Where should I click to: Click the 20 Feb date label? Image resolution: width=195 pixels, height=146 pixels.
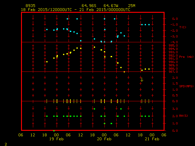click(104, 139)
